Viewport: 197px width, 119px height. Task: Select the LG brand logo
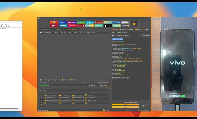[x=54, y=26]
